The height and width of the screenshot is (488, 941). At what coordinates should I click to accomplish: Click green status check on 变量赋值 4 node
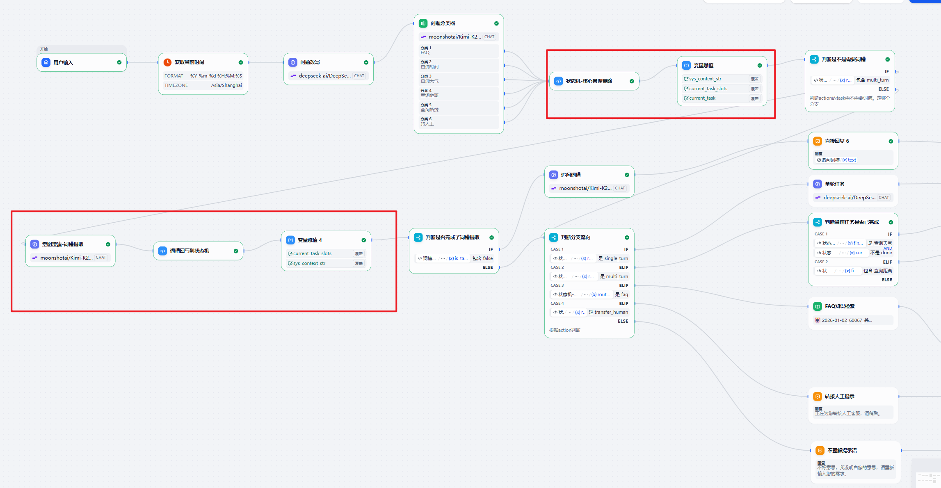363,240
